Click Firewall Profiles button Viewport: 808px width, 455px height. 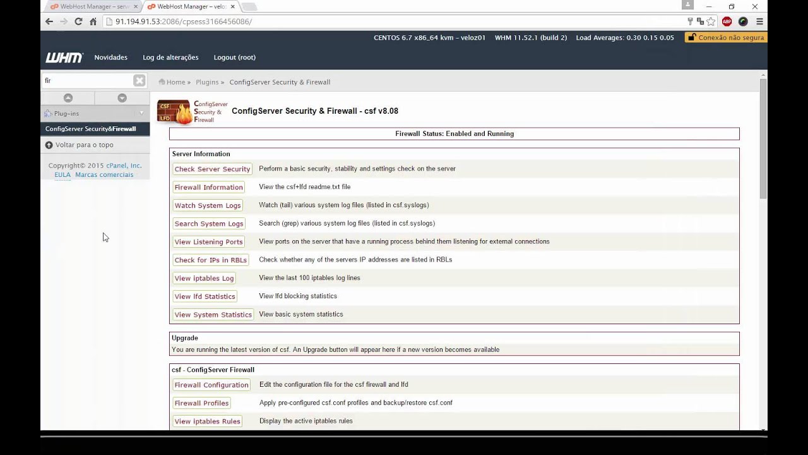(x=202, y=403)
